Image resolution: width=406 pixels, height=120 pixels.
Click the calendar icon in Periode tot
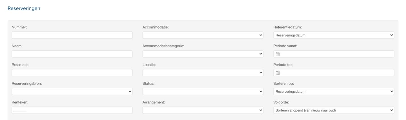click(x=278, y=73)
